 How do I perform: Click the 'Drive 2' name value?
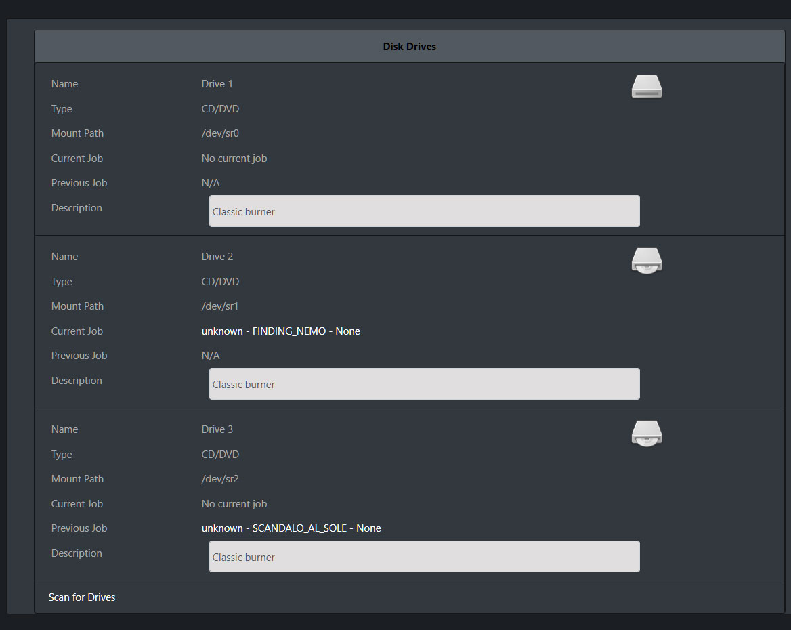point(217,257)
